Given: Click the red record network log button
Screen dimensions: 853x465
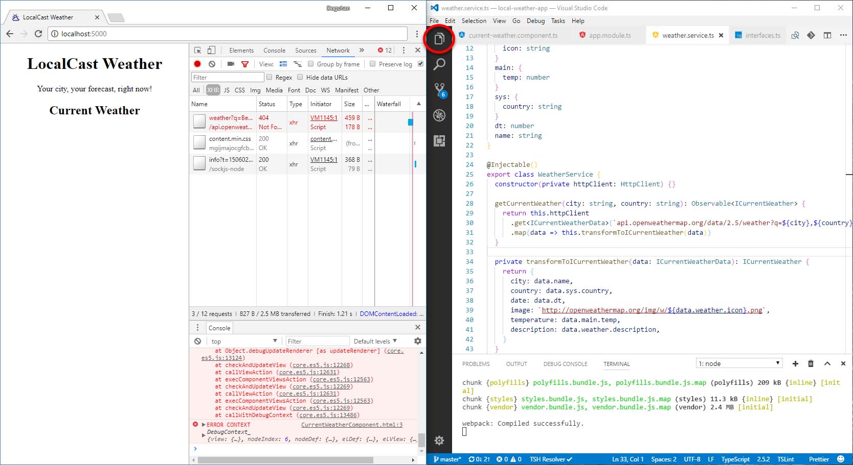Looking at the screenshot, I should click(x=197, y=64).
